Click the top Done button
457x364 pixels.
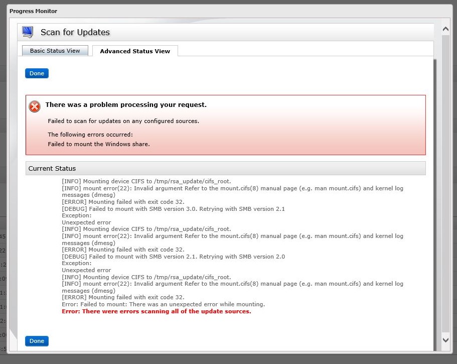(36, 73)
